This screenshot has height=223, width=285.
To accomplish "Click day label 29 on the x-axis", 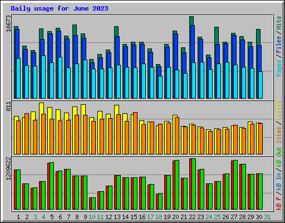I will pyautogui.click(x=250, y=217).
